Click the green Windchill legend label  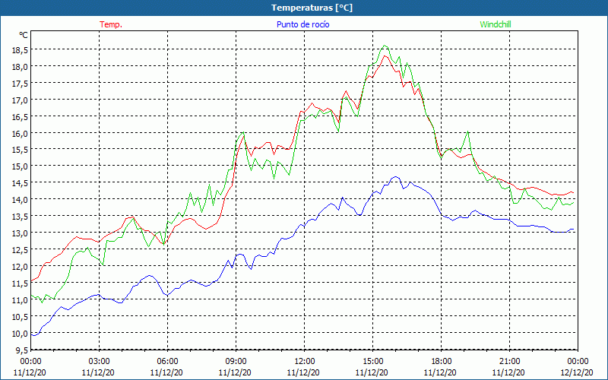[x=496, y=24]
